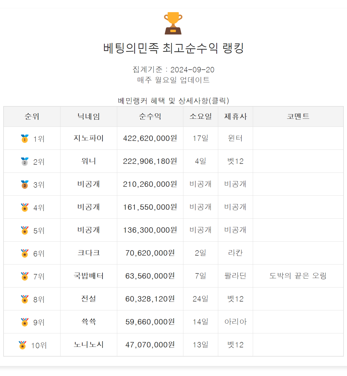Click the 소요일 column header
Image resolution: width=347 pixels, height=376 pixels.
click(x=200, y=116)
